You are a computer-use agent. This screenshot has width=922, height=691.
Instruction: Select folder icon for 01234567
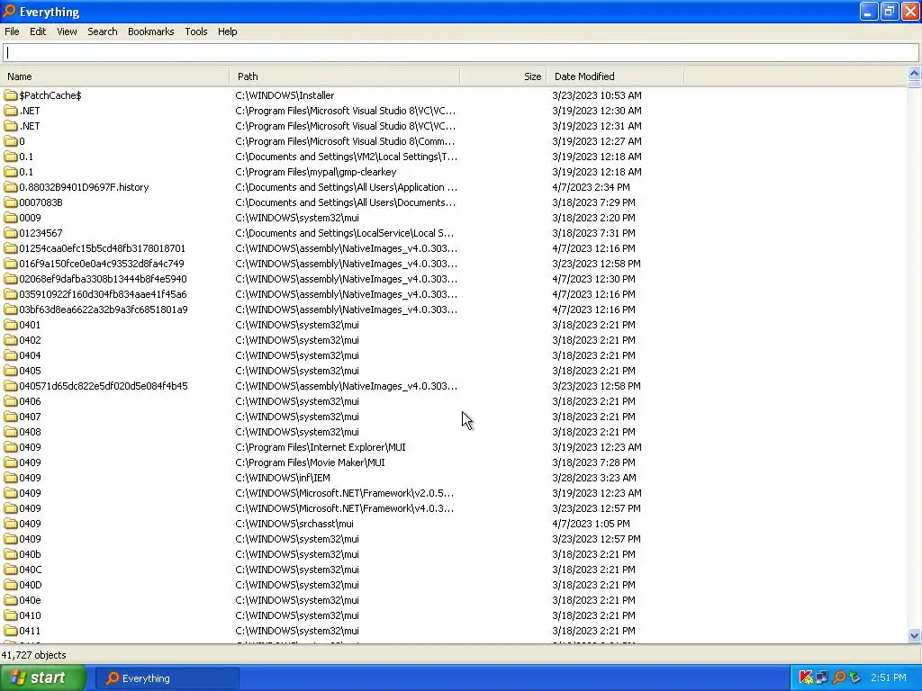point(11,233)
